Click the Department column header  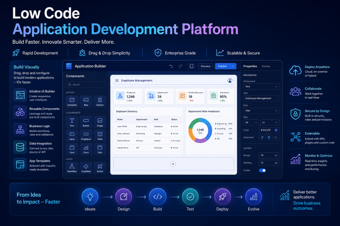(142, 119)
